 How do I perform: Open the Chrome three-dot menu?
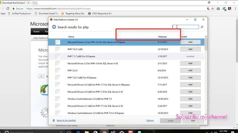pyautogui.click(x=235, y=8)
